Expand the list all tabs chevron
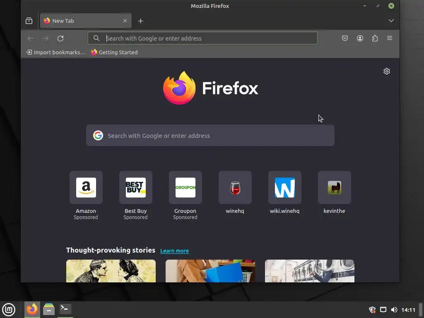The height and width of the screenshot is (318, 424). [391, 21]
